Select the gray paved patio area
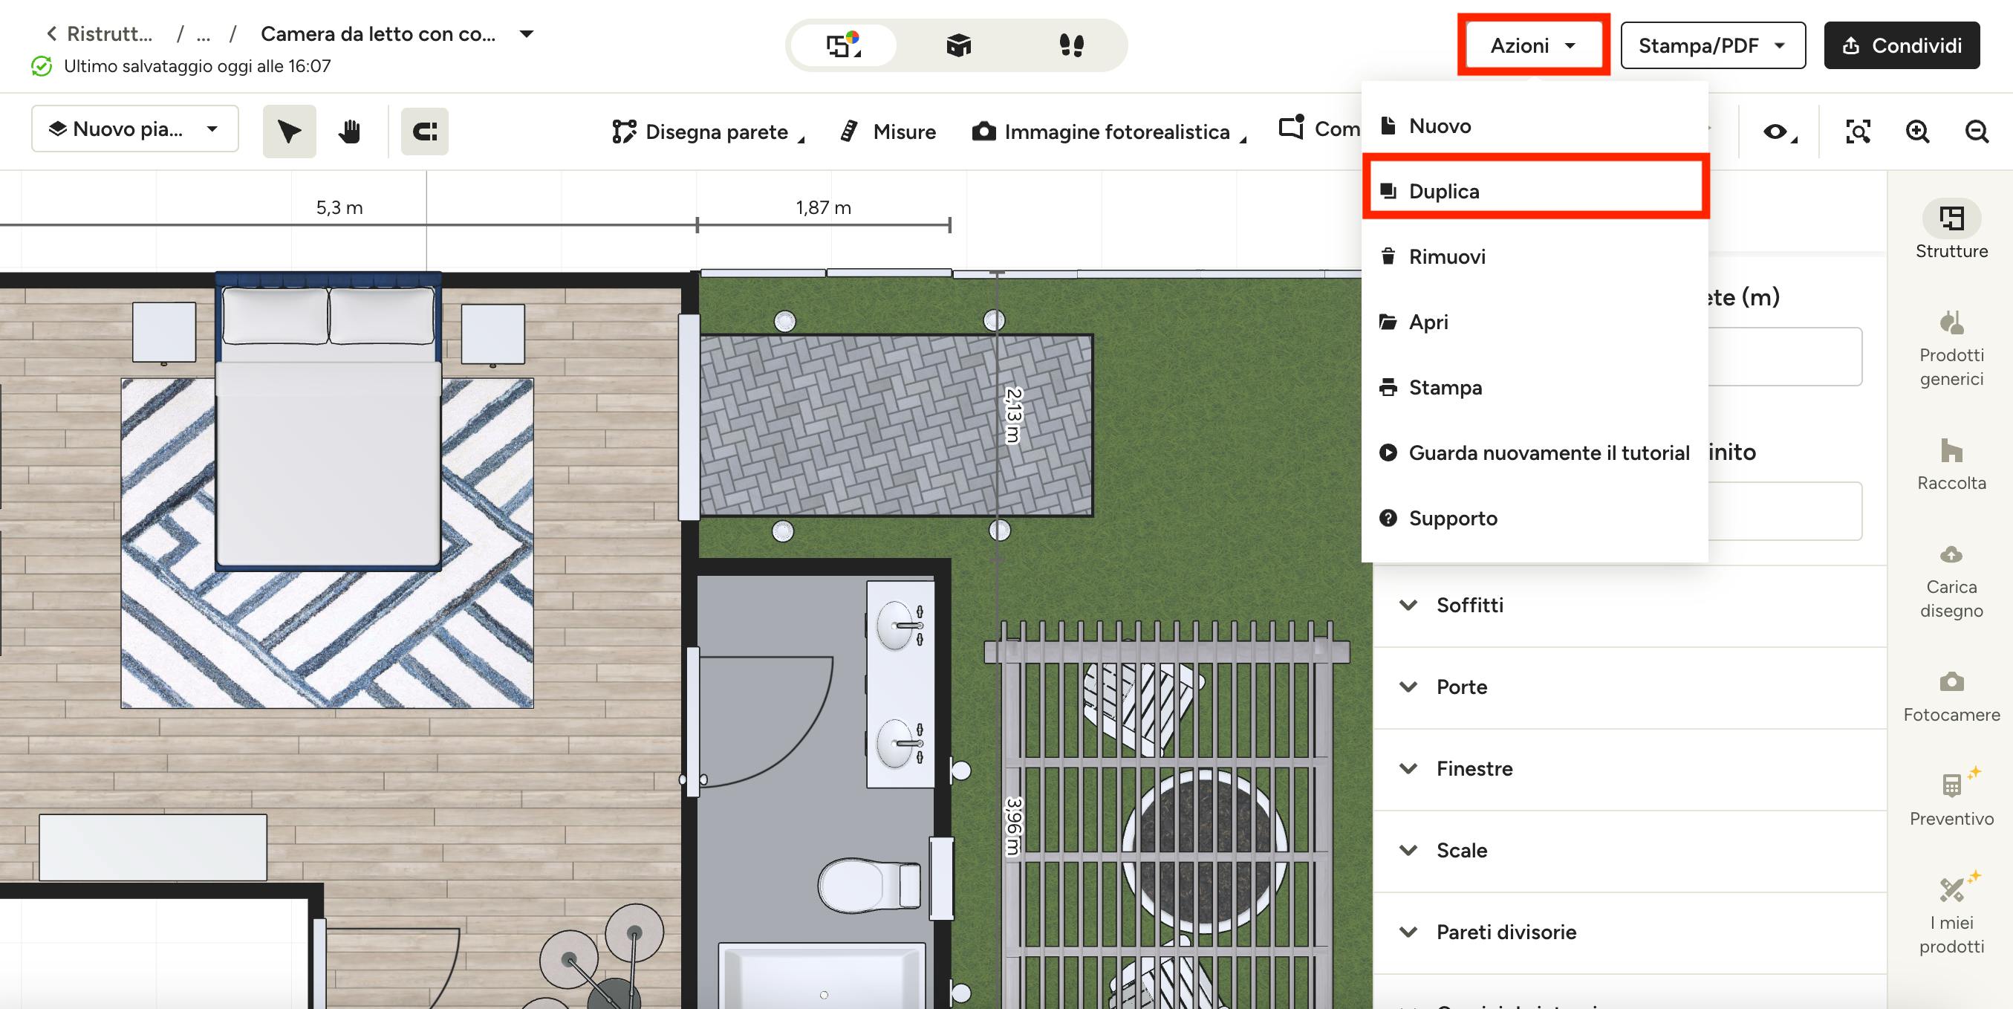The image size is (2013, 1009). click(896, 425)
